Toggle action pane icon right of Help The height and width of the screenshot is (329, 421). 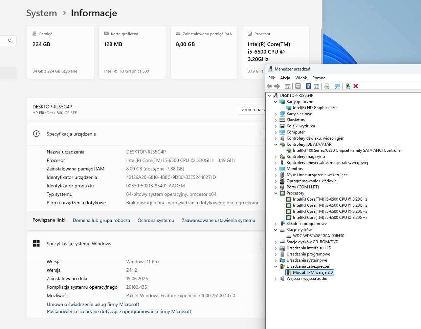316,86
